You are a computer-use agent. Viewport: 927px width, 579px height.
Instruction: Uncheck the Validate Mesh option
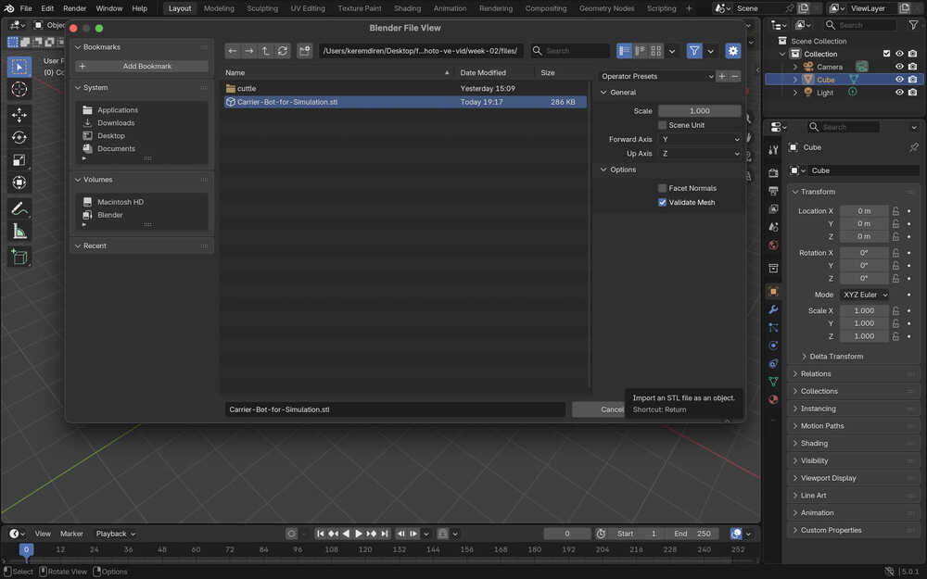[662, 202]
